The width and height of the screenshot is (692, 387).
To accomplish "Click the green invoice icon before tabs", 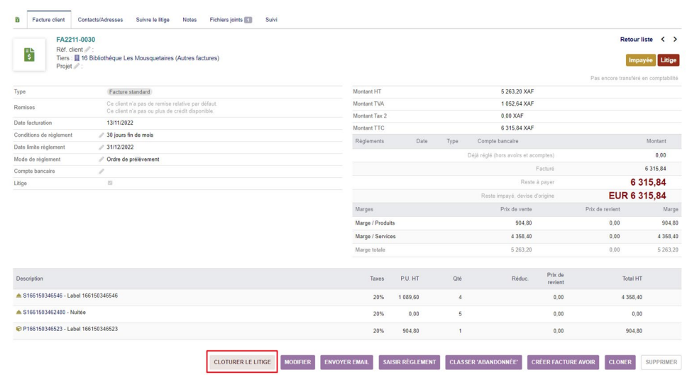I will click(18, 20).
